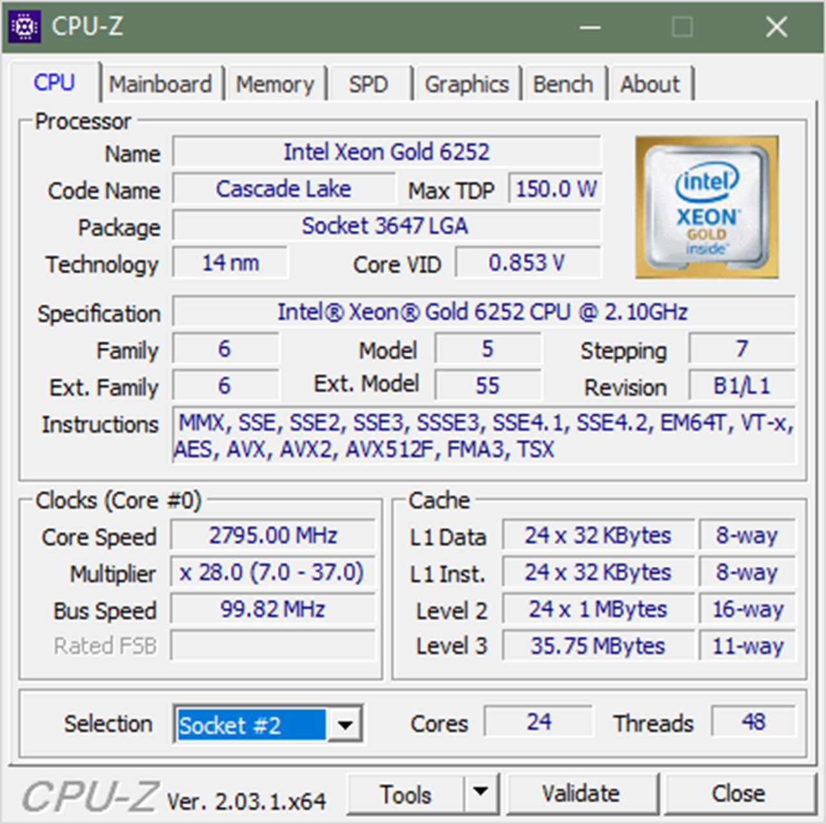The width and height of the screenshot is (826, 824).
Task: Click the CPU-Z app icon in title bar
Action: tap(25, 26)
